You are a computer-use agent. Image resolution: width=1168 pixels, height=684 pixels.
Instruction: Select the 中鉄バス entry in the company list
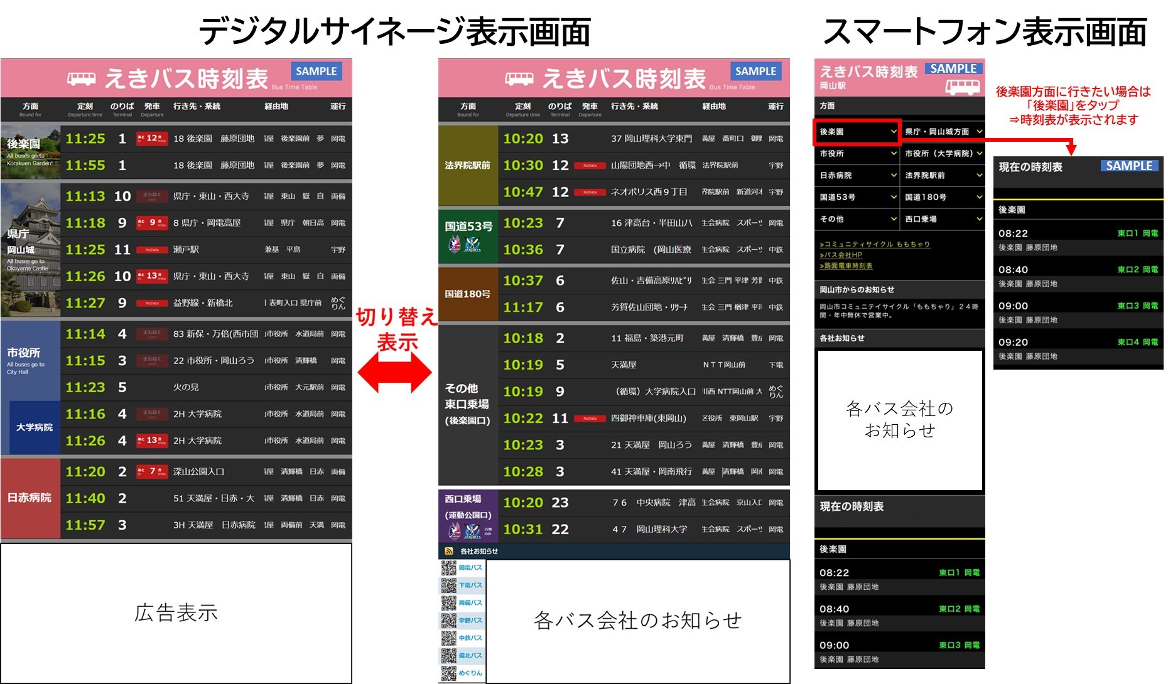pyautogui.click(x=470, y=638)
